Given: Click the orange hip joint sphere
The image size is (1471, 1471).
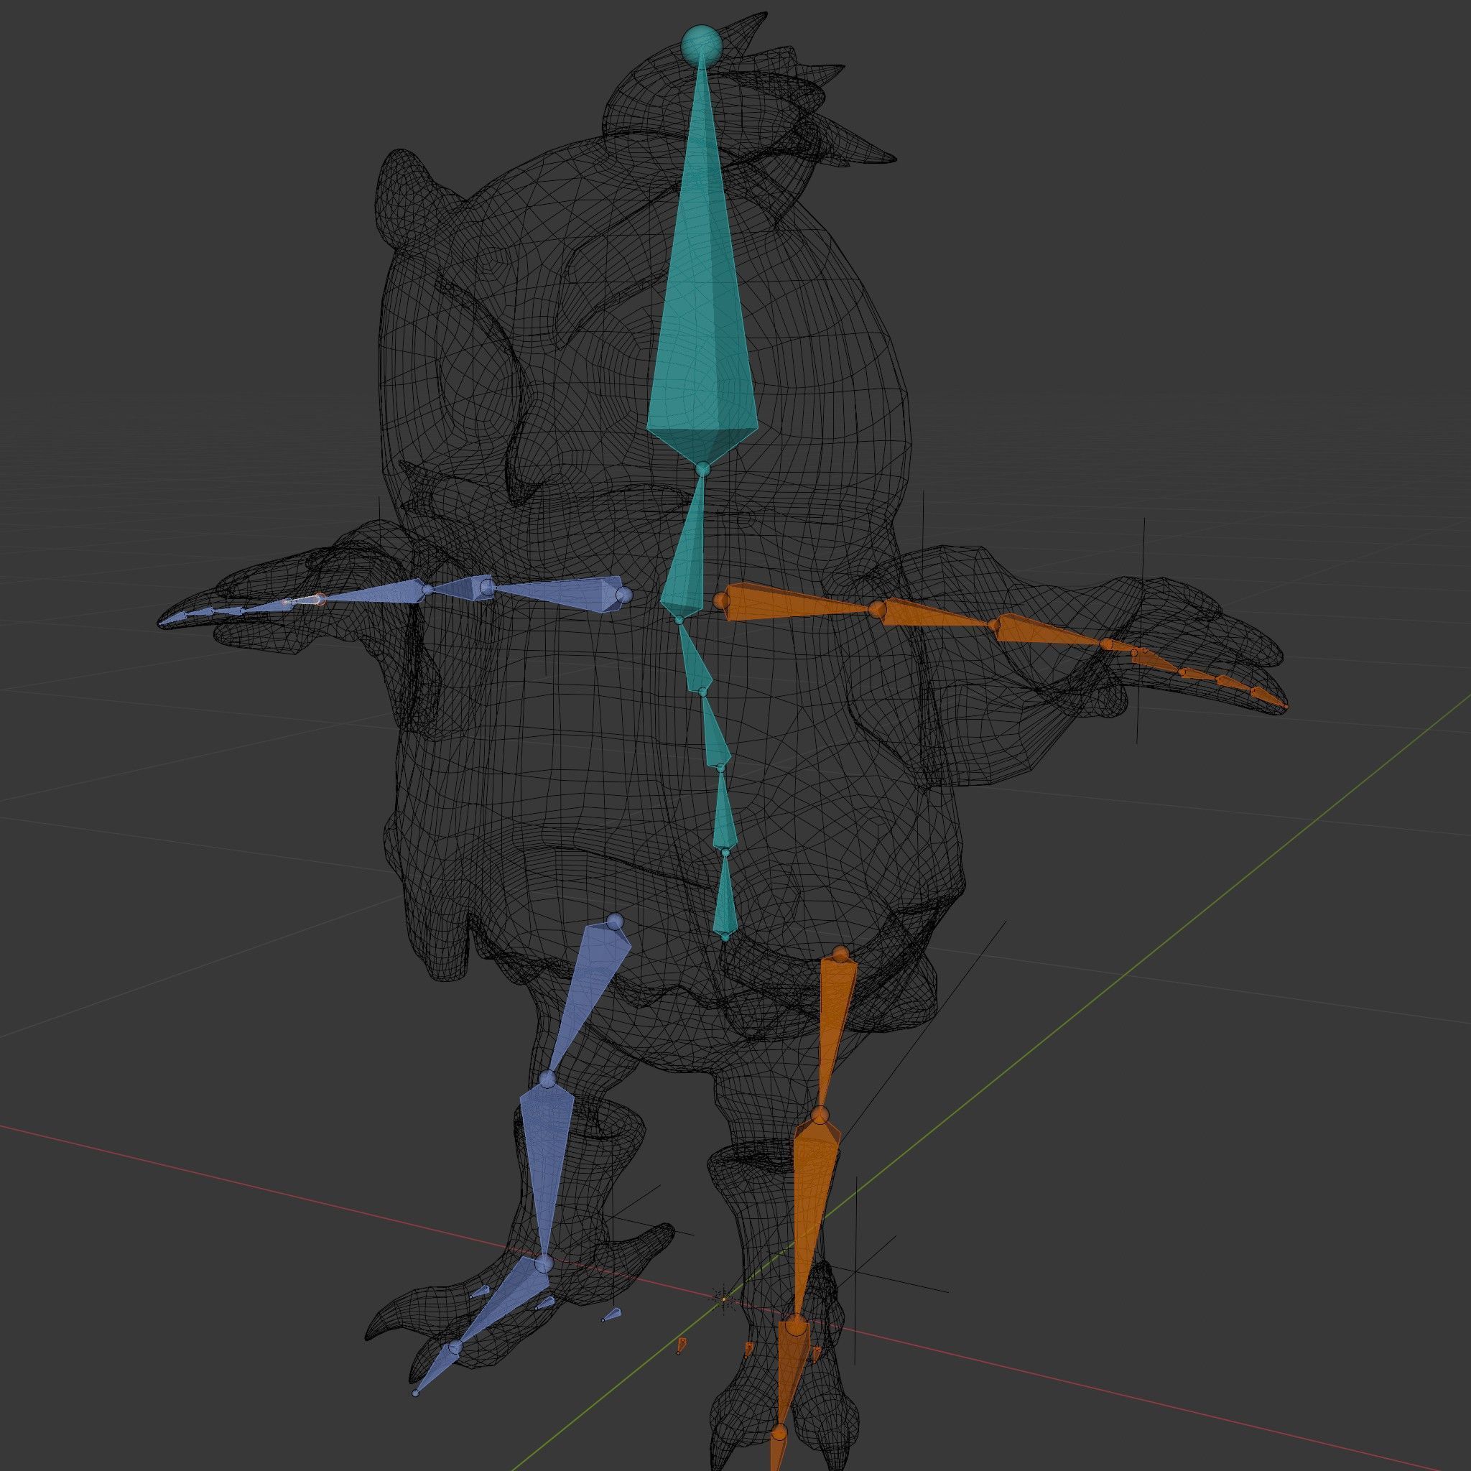Looking at the screenshot, I should 840,954.
